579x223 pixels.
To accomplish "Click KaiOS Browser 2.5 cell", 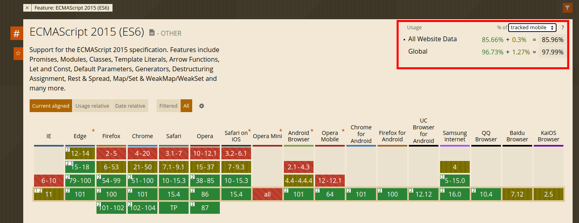I will [x=549, y=194].
